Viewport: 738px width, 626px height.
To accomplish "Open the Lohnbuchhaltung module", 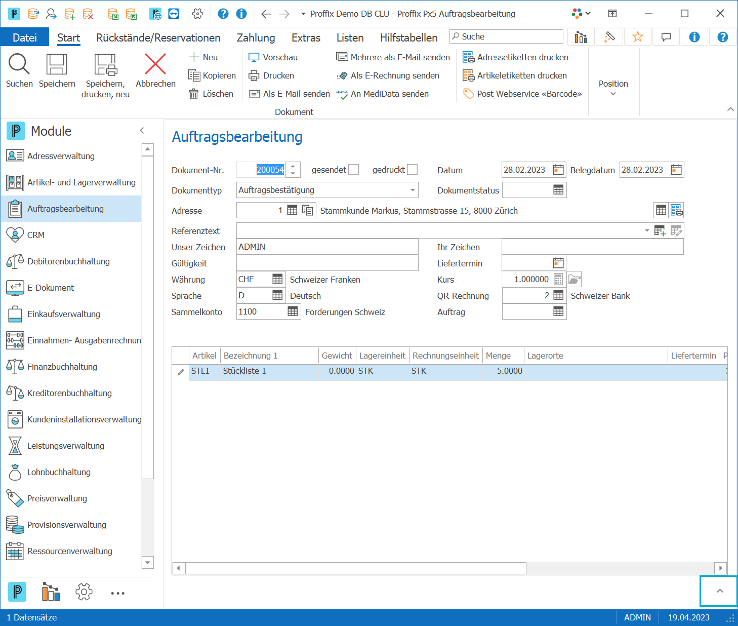I will [x=71, y=472].
